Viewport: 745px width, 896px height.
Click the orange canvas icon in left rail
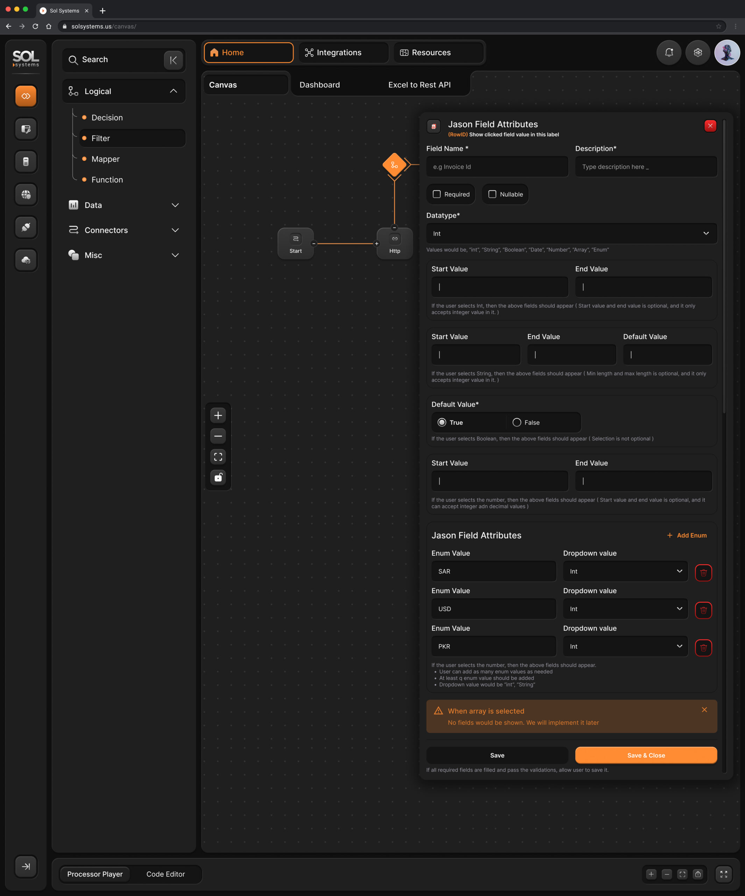pyautogui.click(x=26, y=96)
